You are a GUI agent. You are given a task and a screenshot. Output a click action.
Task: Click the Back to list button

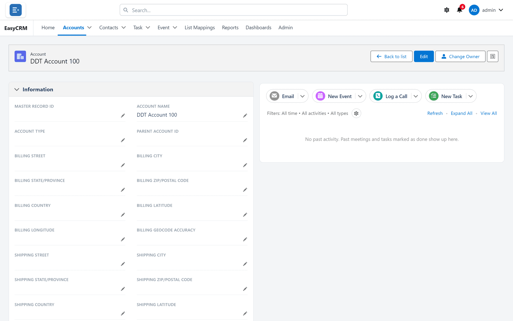pyautogui.click(x=391, y=56)
